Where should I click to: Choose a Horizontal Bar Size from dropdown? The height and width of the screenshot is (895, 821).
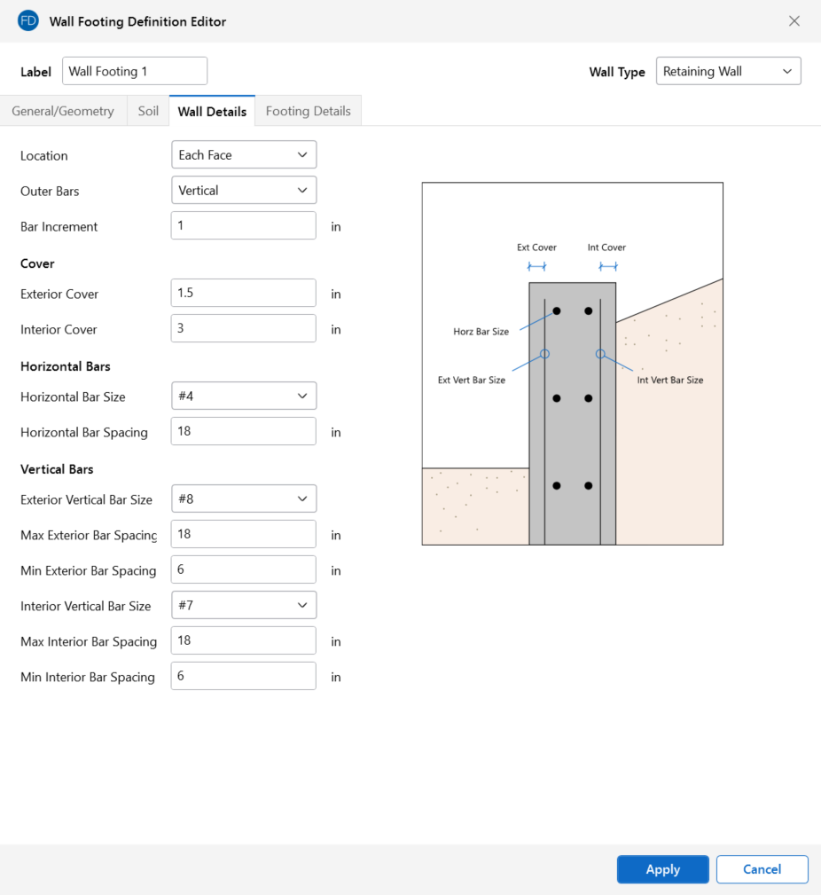[x=244, y=396]
